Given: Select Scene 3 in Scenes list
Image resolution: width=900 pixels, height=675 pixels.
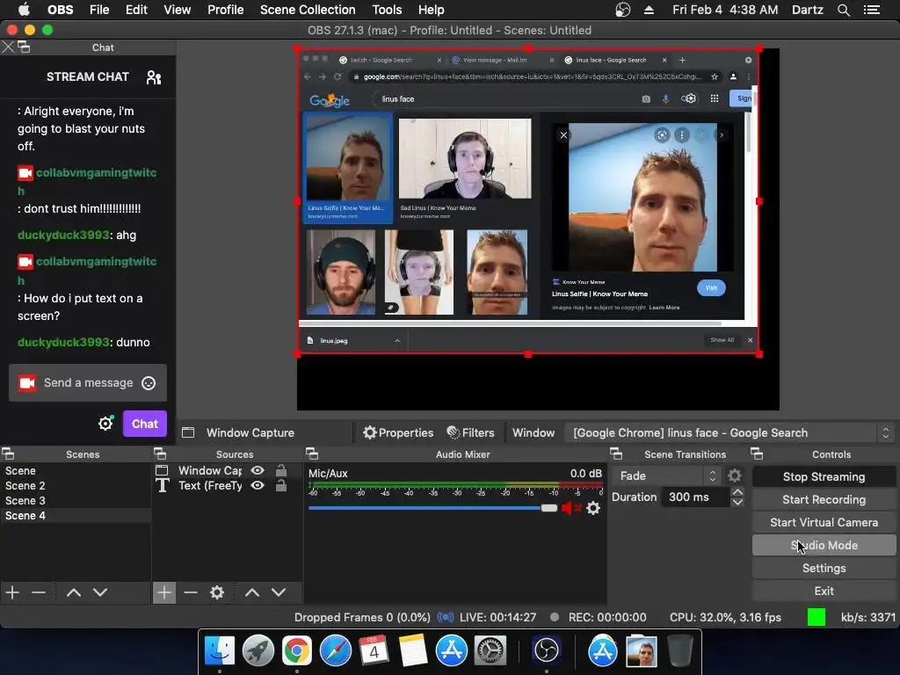Looking at the screenshot, I should (x=76, y=500).
